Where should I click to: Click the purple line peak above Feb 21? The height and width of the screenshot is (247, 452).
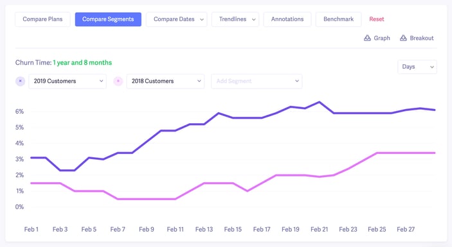pyautogui.click(x=320, y=102)
